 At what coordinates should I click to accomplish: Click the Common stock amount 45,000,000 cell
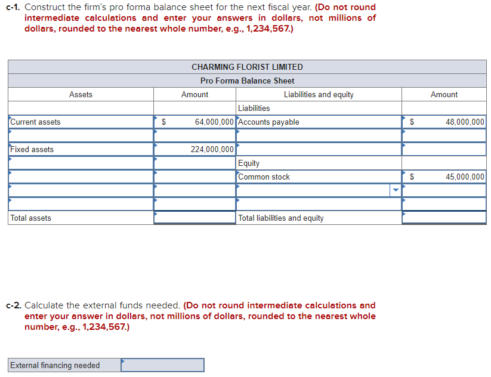(444, 177)
